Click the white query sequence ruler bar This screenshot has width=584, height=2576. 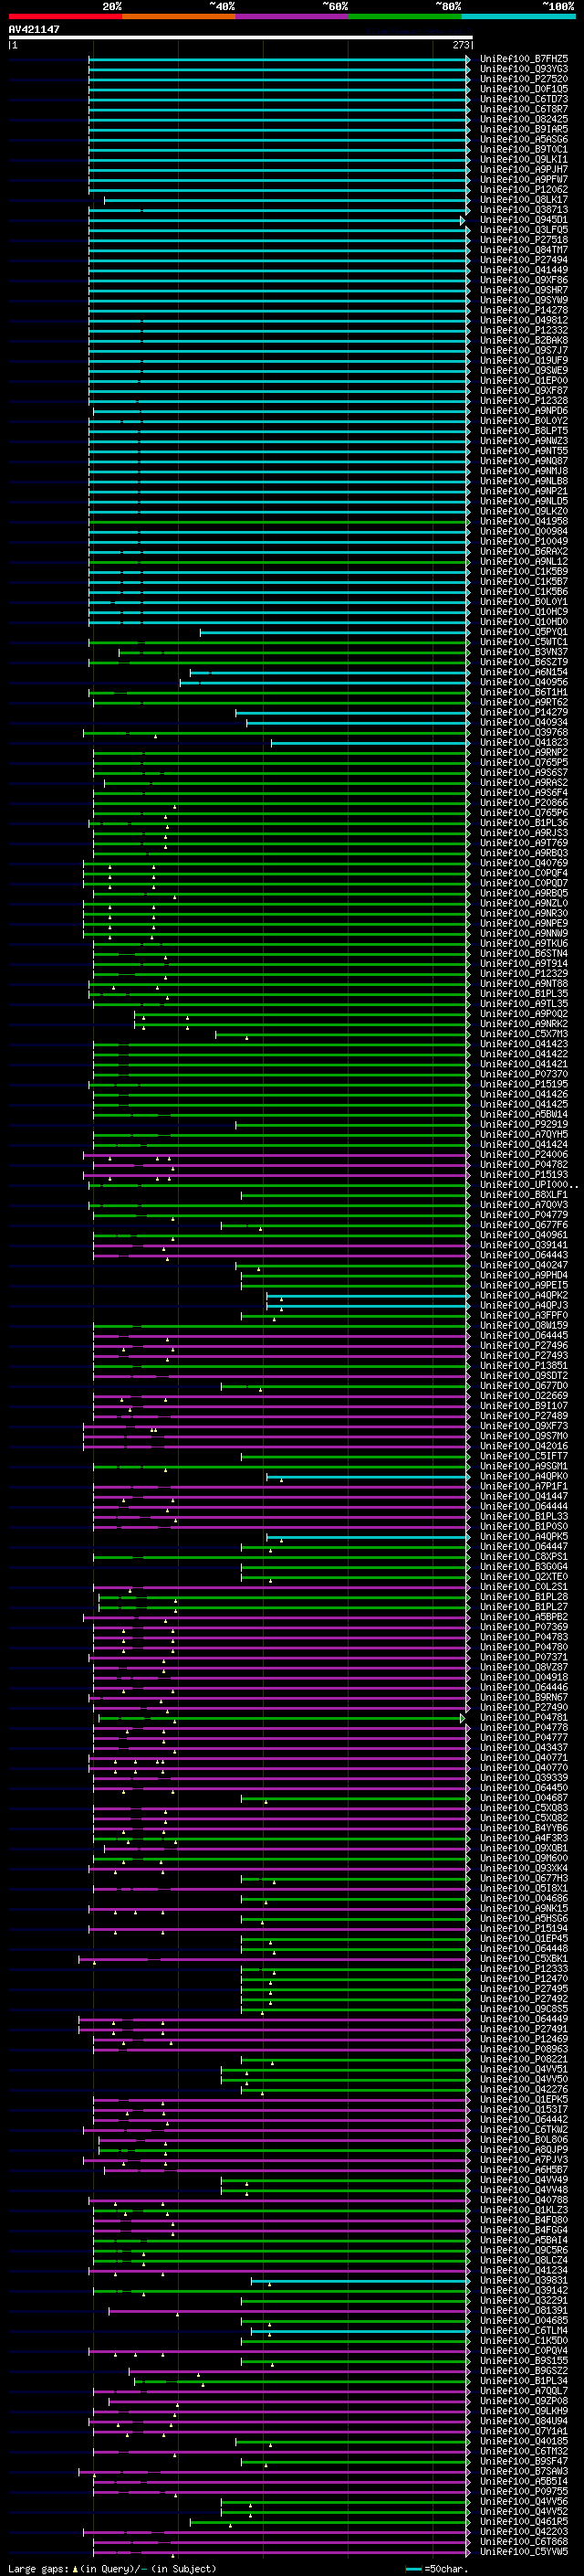click(x=241, y=38)
